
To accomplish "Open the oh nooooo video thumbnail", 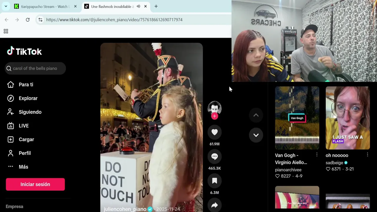I will click(x=348, y=118).
